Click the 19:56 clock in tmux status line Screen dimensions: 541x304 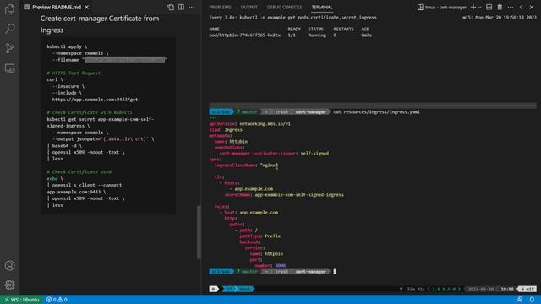coord(507,289)
